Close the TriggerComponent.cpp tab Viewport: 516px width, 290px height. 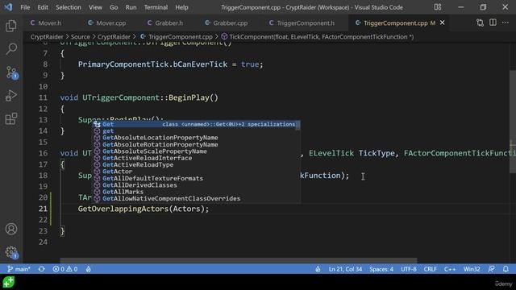tap(443, 23)
